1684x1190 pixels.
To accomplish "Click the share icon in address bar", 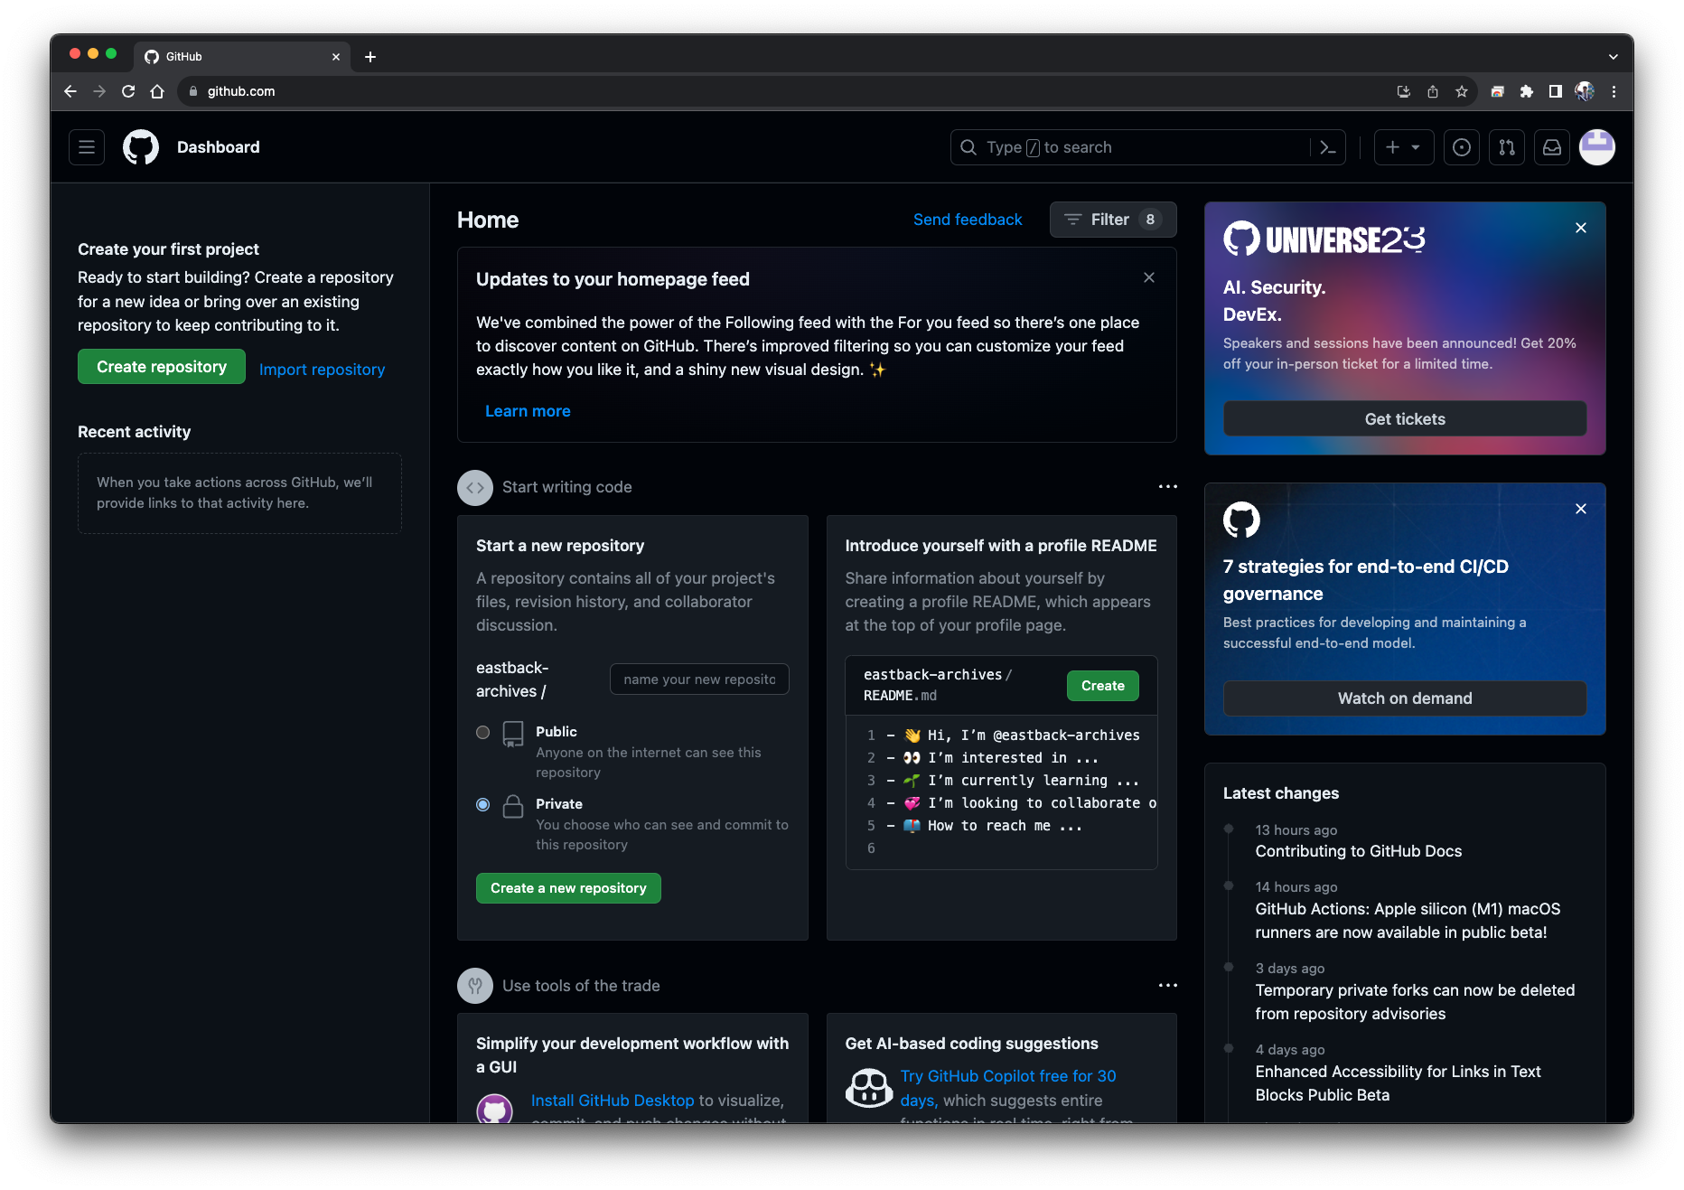I will tap(1433, 91).
